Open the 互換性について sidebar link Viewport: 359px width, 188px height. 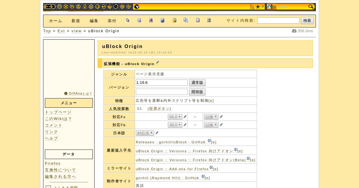click(x=60, y=170)
